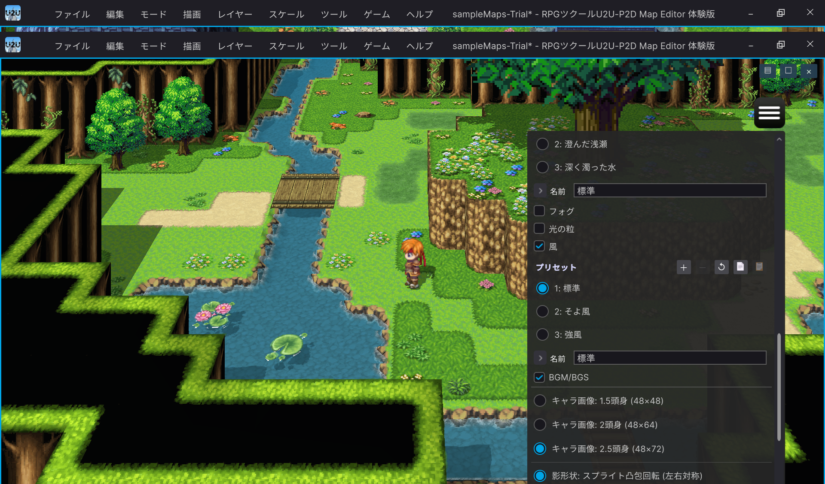
Task: Click the U2U logo in the background window
Action: [13, 13]
